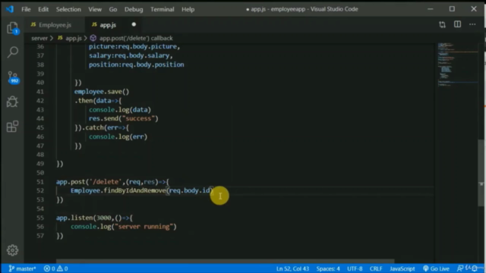The image size is (486, 273).
Task: Open the Edit menu
Action: [x=43, y=9]
